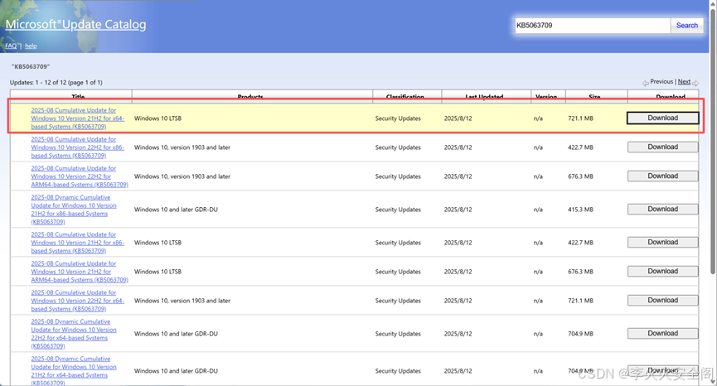The height and width of the screenshot is (386, 717).
Task: Click Windows 10 LTSB in 21H2 x64 row
Action: click(x=157, y=118)
